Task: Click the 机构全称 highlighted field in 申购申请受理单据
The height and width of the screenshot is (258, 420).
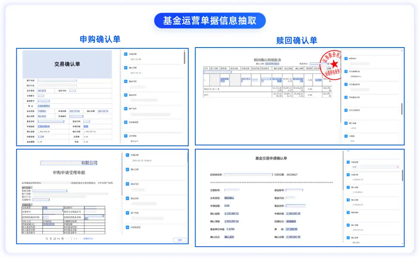Action: [x=50, y=191]
